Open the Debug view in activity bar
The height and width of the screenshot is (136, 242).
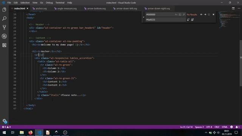pos(4,36)
